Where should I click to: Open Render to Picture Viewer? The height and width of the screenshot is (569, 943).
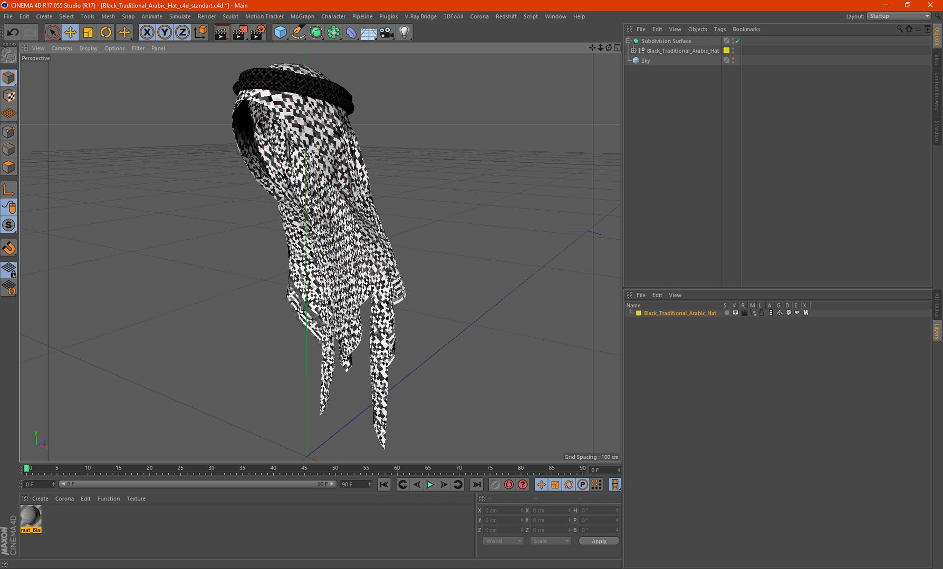240,33
